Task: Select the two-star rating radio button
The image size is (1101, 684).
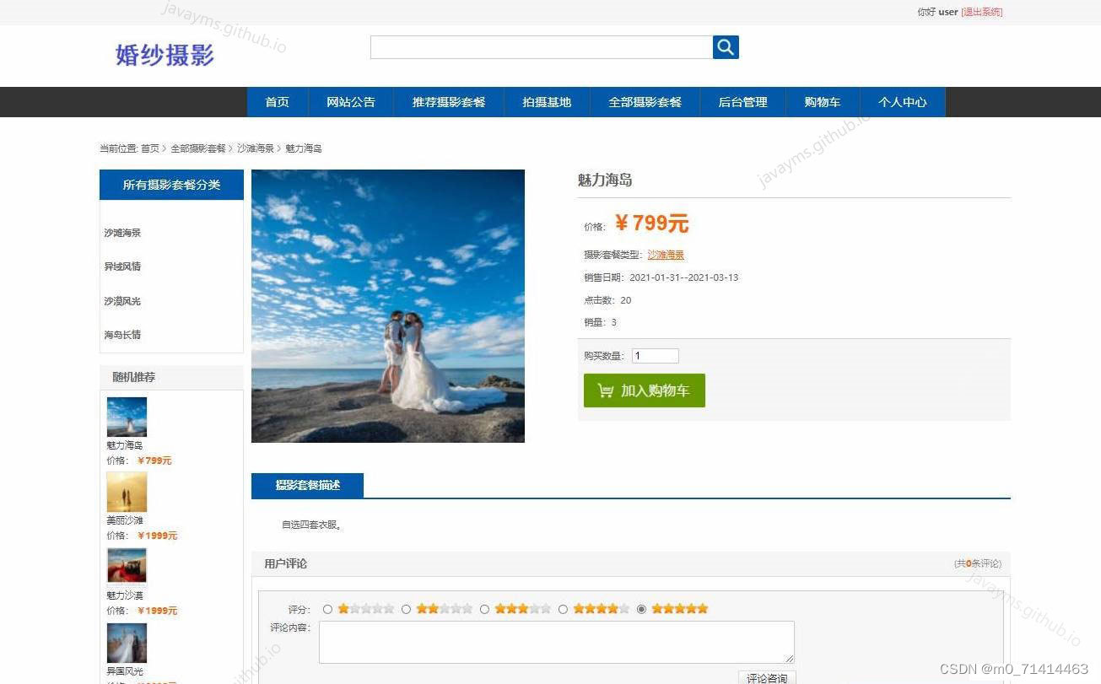Action: 406,609
